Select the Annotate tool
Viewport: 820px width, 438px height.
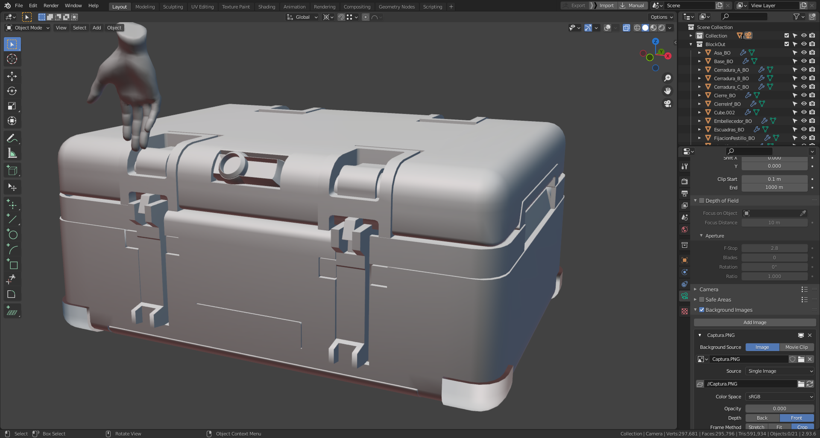click(x=12, y=138)
